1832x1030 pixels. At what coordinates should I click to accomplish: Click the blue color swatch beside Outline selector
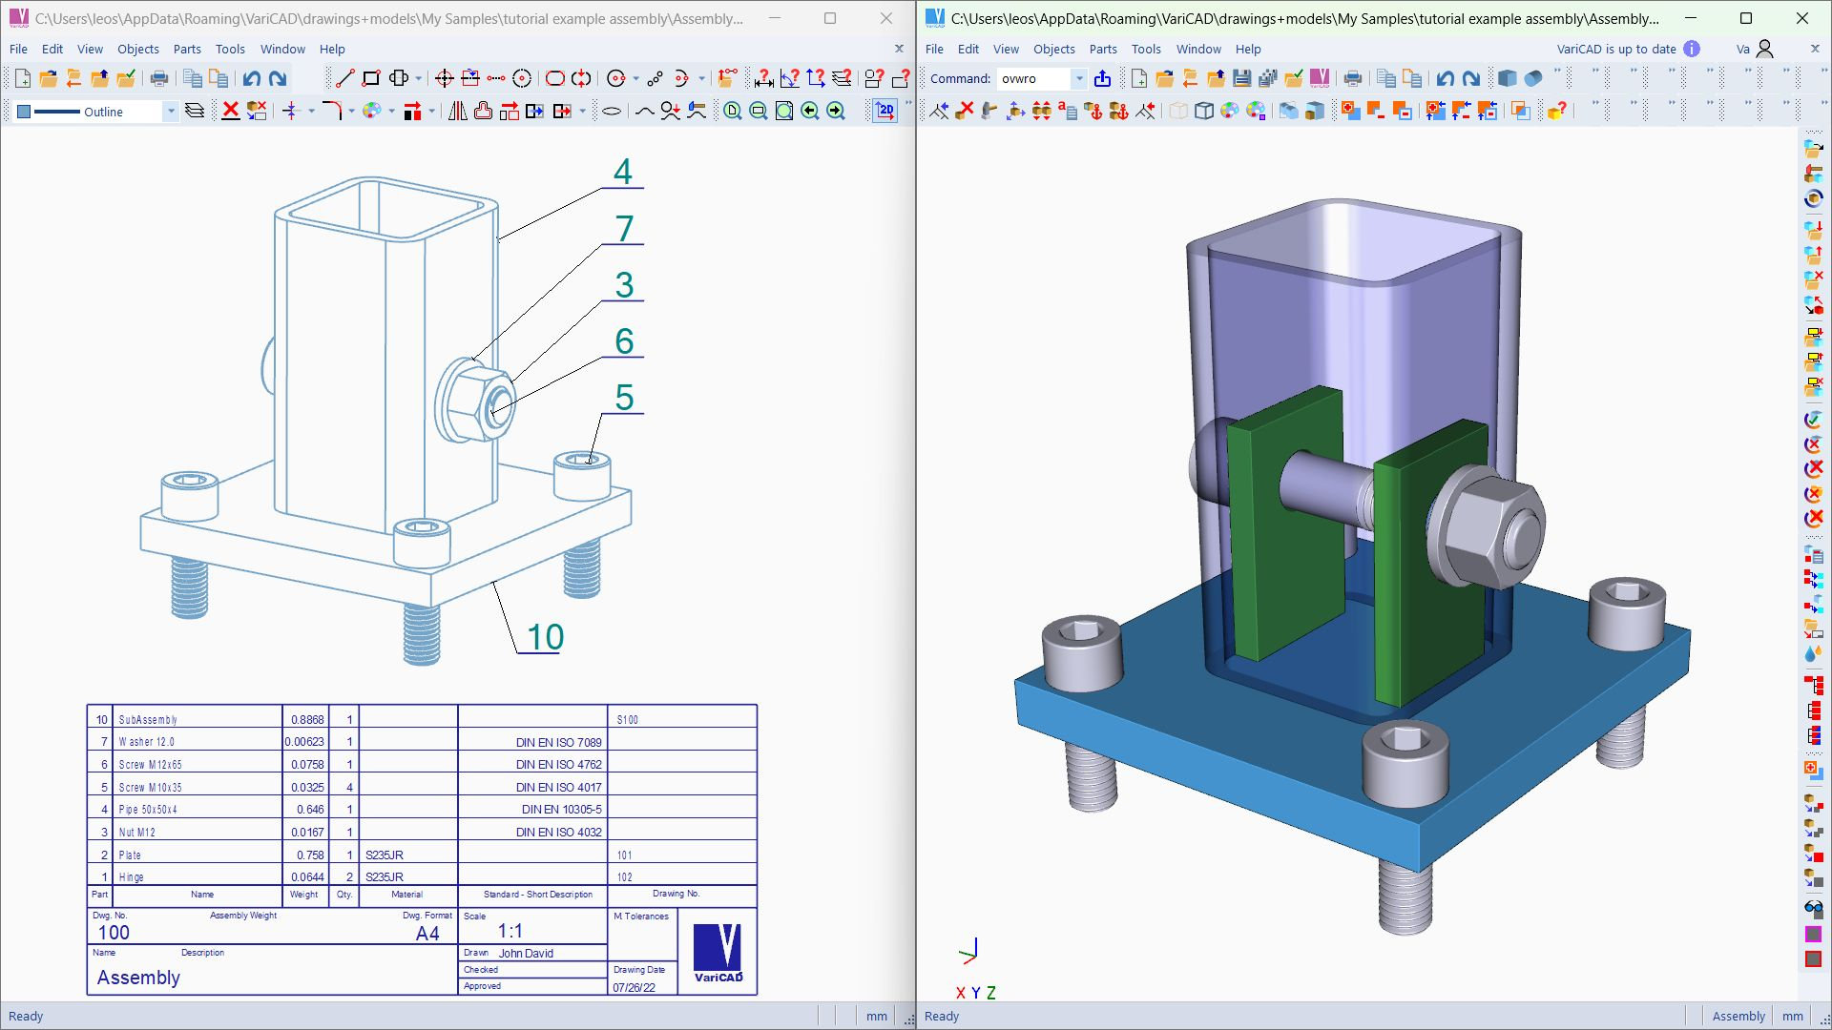(22, 112)
